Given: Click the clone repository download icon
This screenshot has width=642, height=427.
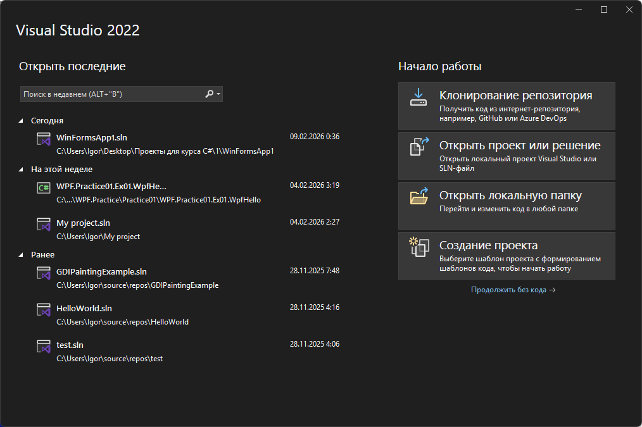Looking at the screenshot, I should point(419,97).
